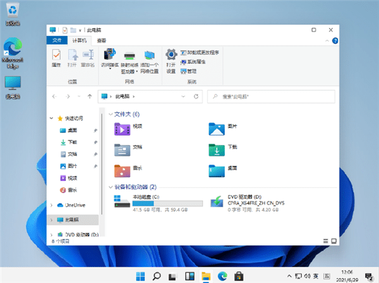The image size is (379, 283).
Task: Click the Up one level arrow
Action: [90, 96]
